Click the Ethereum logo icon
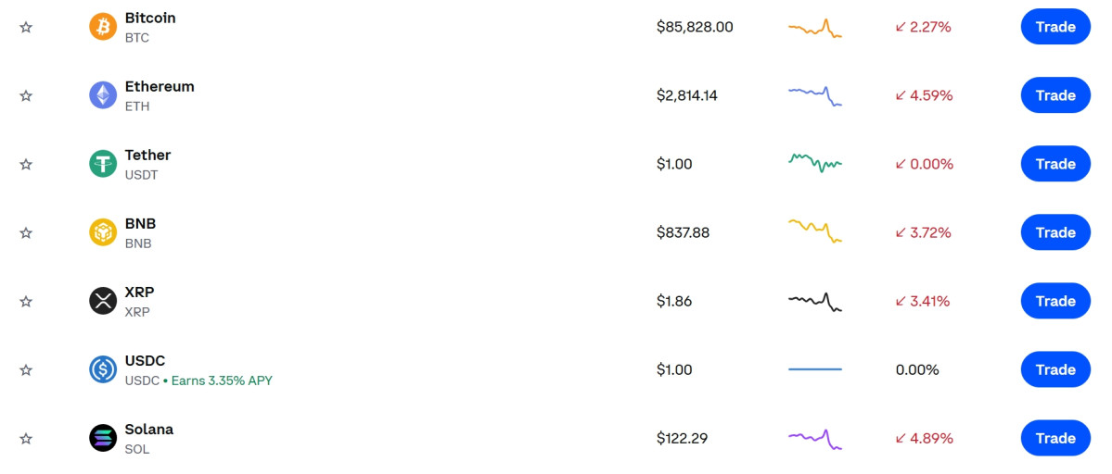1112x474 pixels. [x=103, y=95]
